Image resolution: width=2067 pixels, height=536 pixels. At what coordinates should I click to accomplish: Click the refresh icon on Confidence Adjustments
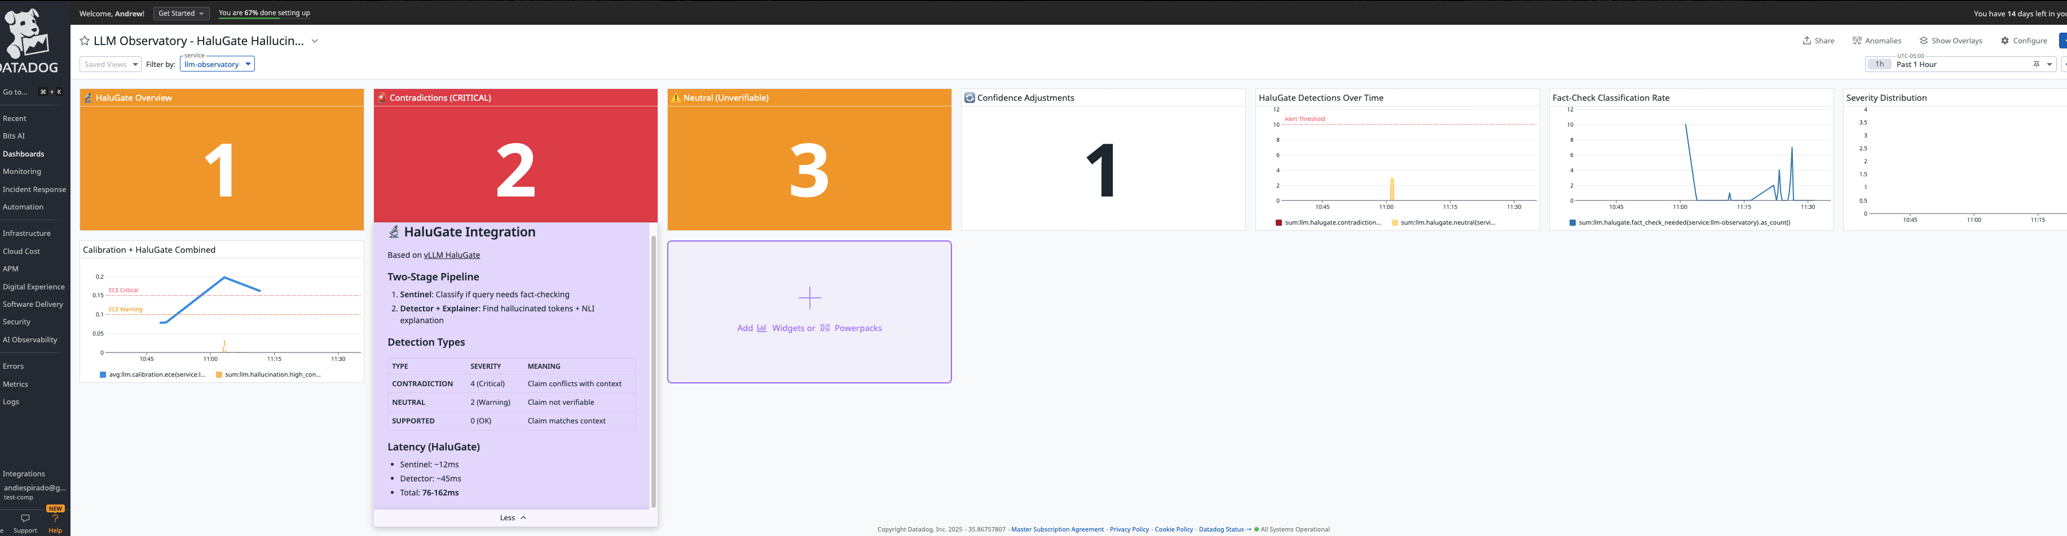(x=969, y=98)
